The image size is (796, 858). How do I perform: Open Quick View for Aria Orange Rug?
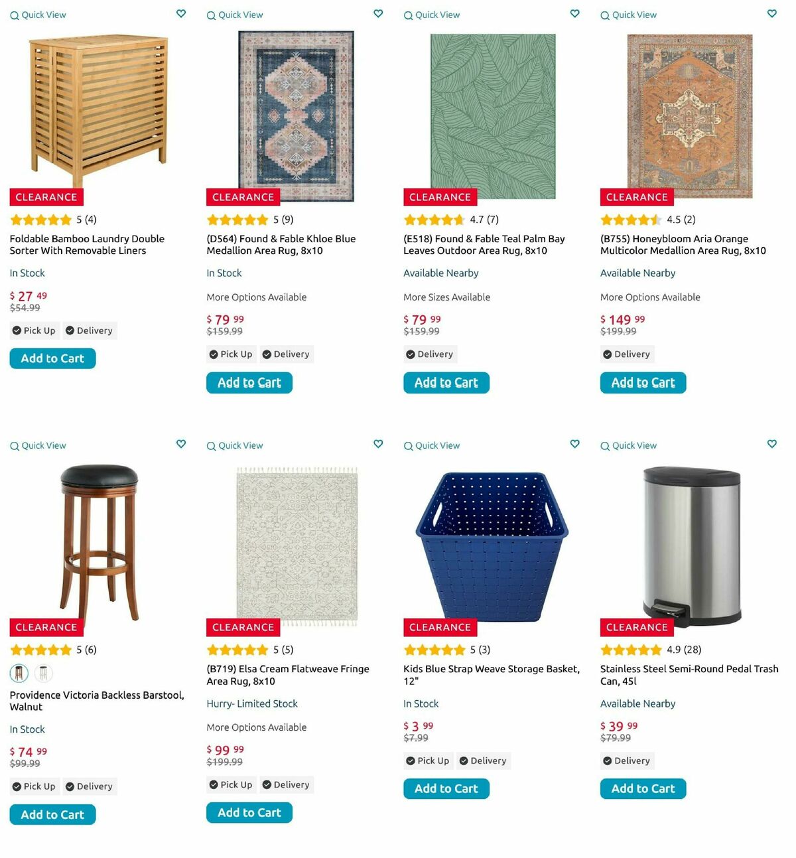(629, 15)
